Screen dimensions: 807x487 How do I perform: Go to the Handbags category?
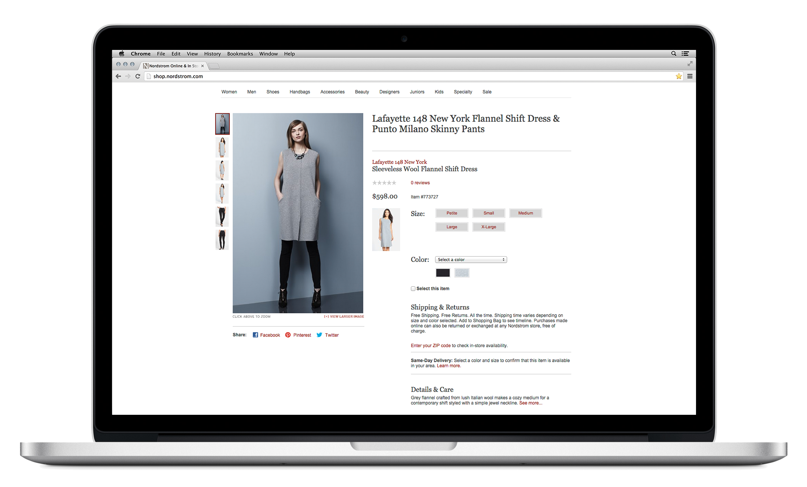click(x=300, y=92)
